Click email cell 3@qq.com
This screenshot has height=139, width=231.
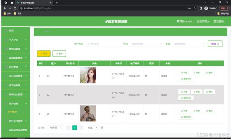point(134,76)
